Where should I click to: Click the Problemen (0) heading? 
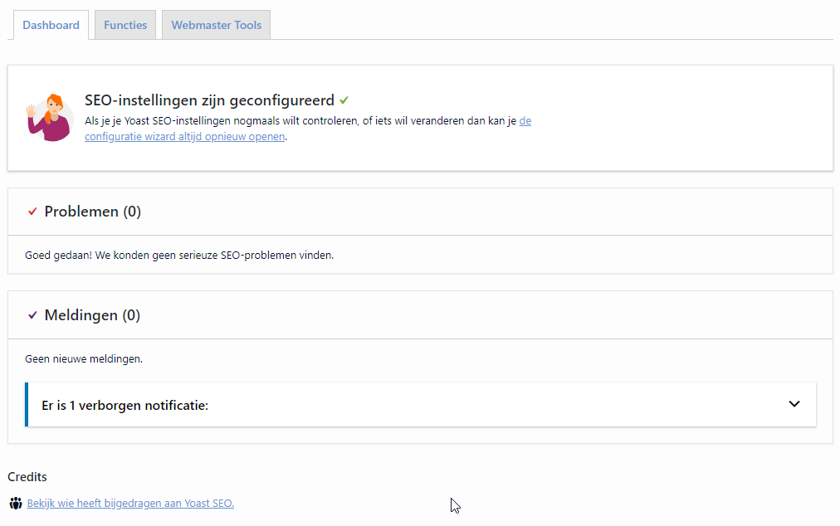[93, 212]
